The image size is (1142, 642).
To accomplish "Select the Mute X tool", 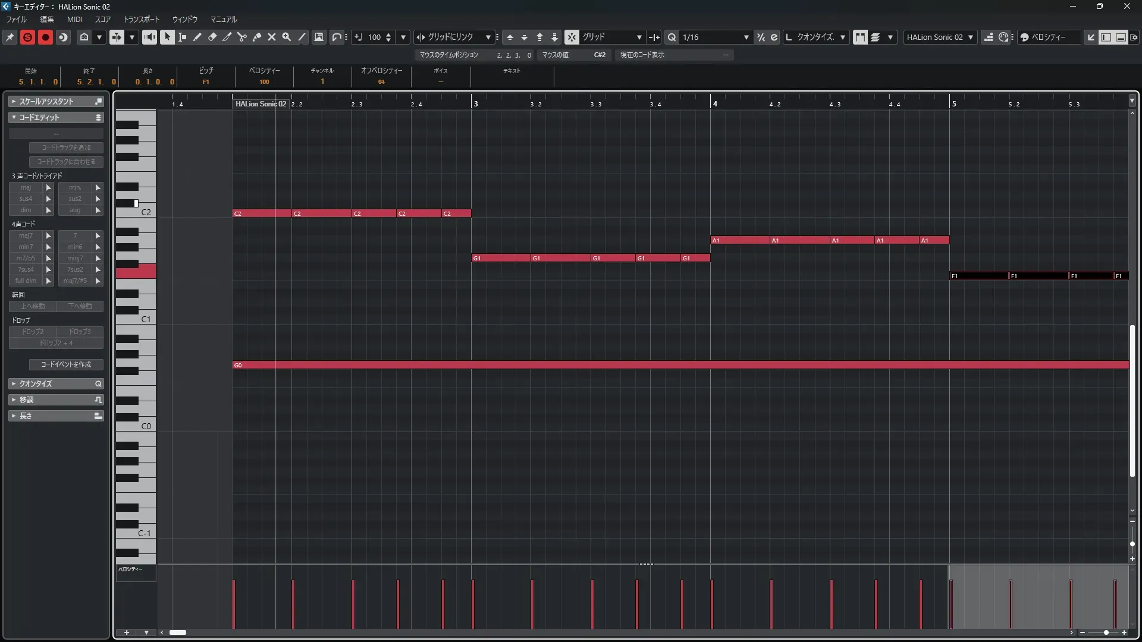I will (272, 37).
